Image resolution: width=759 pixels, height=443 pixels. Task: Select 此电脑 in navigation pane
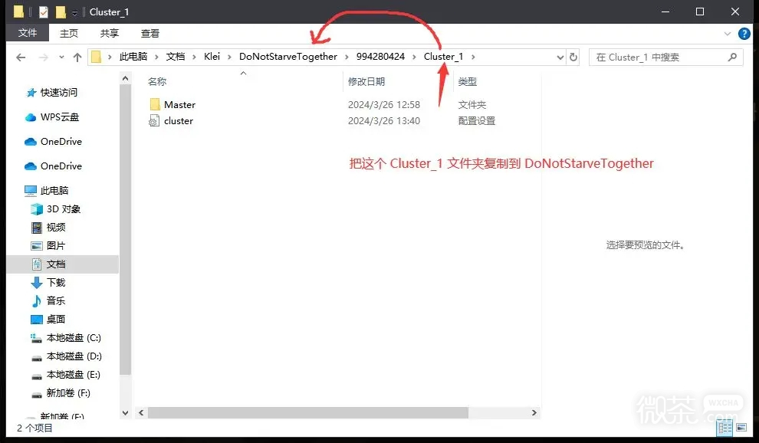click(x=54, y=191)
